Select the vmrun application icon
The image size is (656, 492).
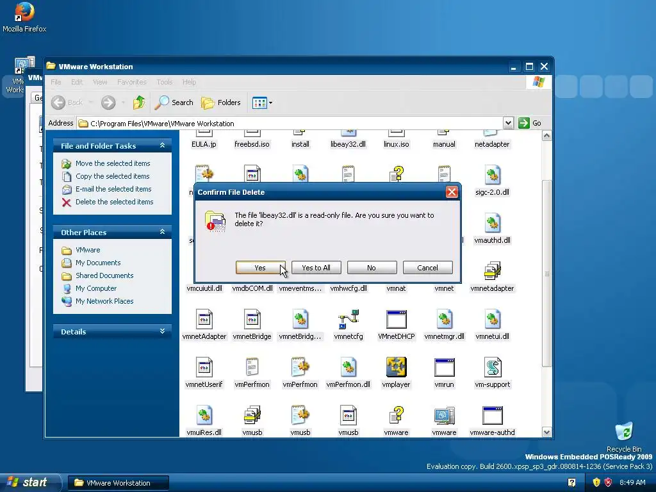click(x=445, y=367)
